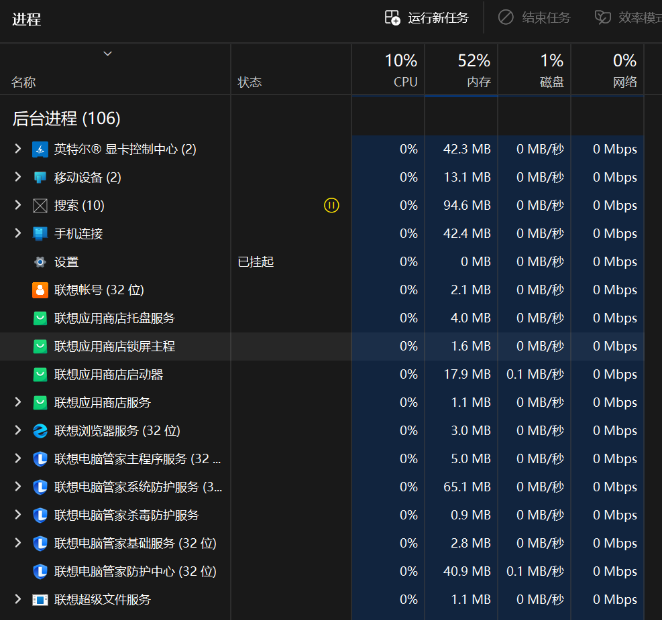This screenshot has width=662, height=620.
Task: Click the 后台进程 (106) group header
Action: (66, 119)
